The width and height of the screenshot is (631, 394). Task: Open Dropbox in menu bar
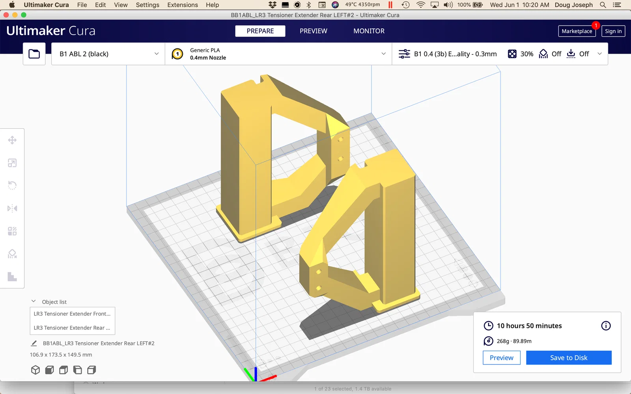coord(273,5)
